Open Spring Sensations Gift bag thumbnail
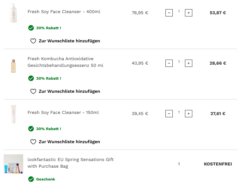 13,164
